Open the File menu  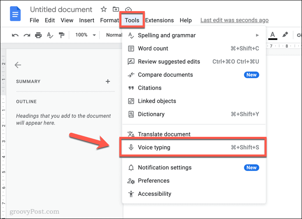point(34,20)
